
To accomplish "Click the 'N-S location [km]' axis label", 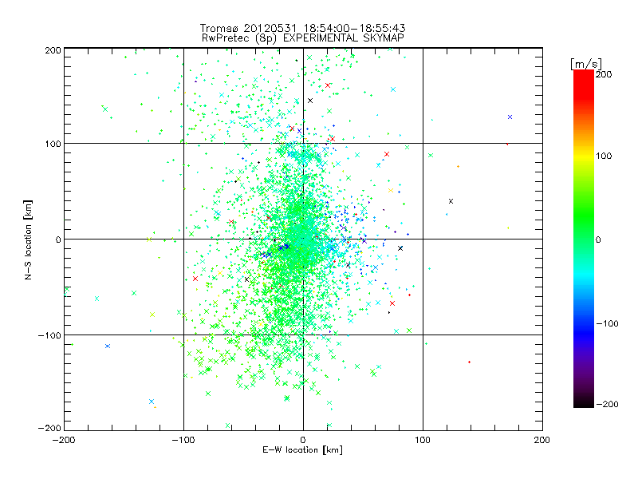I will (28, 239).
